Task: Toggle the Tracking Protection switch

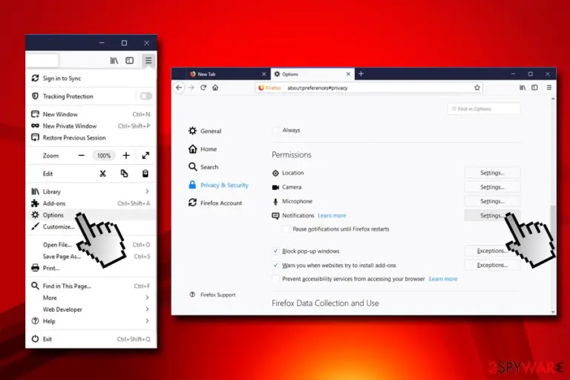Action: coord(145,96)
